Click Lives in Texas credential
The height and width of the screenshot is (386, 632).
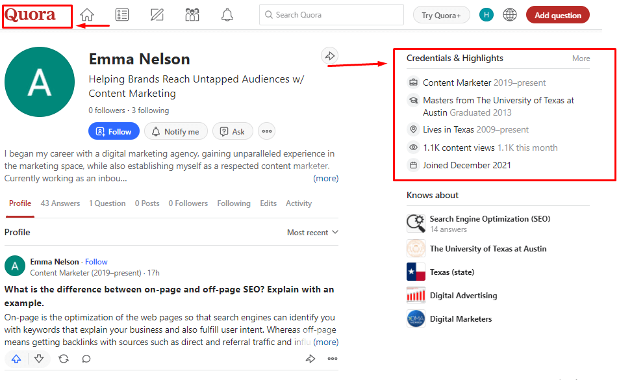475,129
